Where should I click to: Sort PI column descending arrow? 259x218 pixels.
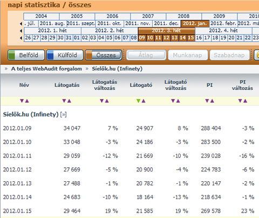pos(207,101)
